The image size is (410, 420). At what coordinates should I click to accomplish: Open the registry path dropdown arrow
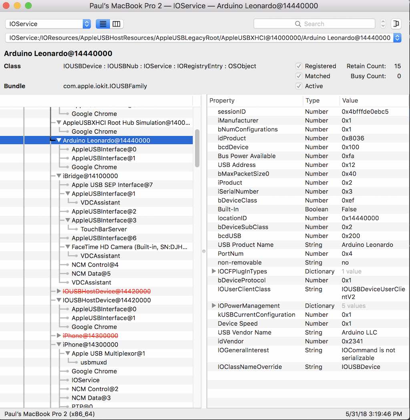coord(397,38)
